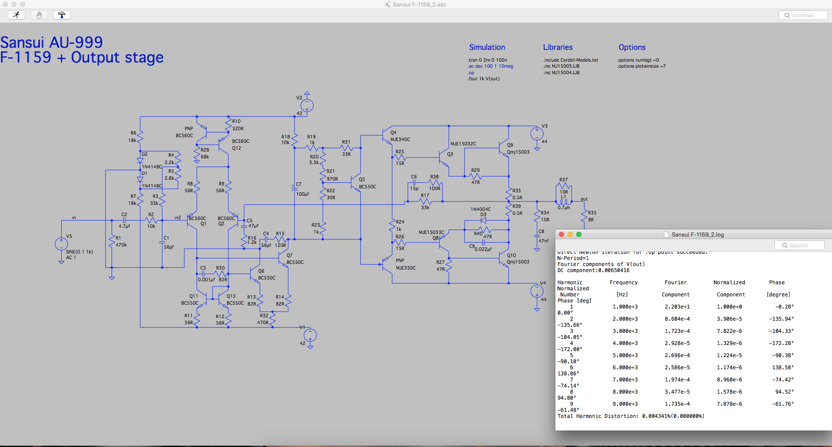Image resolution: width=832 pixels, height=447 pixels.
Task: Select the C2 4.7µf input capacitor
Action: pyautogui.click(x=124, y=220)
